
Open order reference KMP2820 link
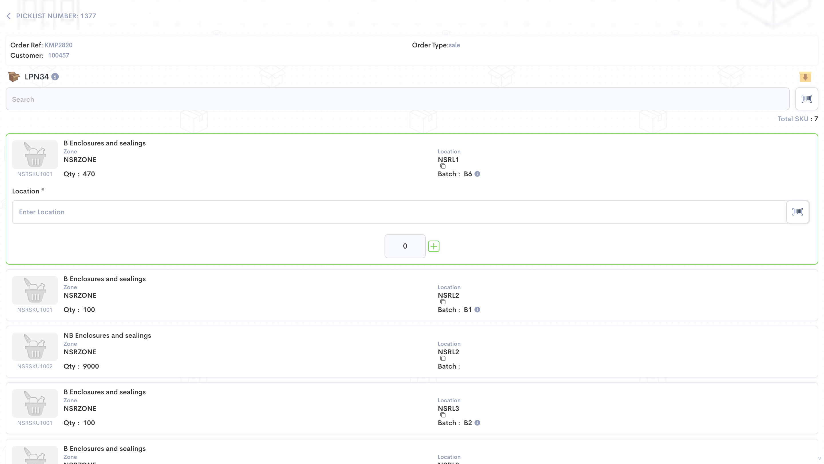59,45
